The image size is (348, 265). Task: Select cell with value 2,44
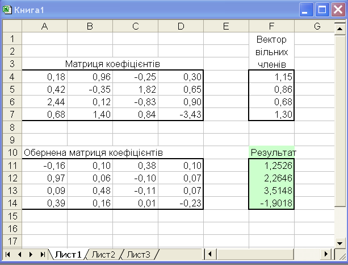pyautogui.click(x=45, y=102)
